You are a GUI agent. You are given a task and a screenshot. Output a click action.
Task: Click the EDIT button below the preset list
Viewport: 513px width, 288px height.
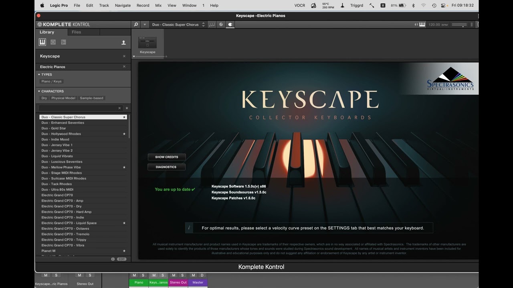(122, 259)
